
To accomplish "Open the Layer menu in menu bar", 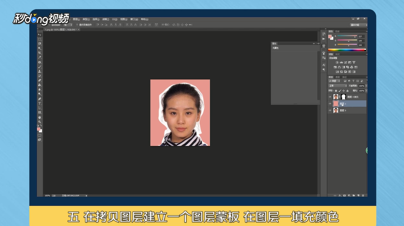I will (x=76, y=19).
